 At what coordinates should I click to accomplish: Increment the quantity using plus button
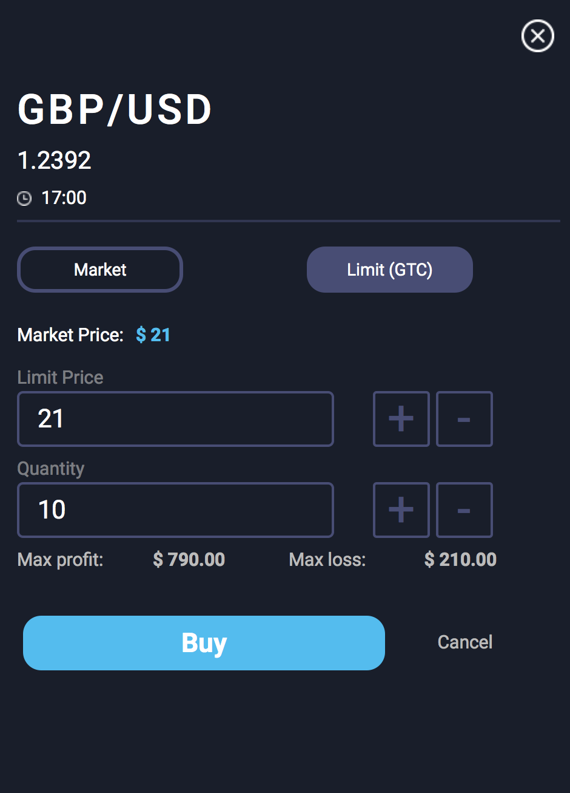click(401, 510)
